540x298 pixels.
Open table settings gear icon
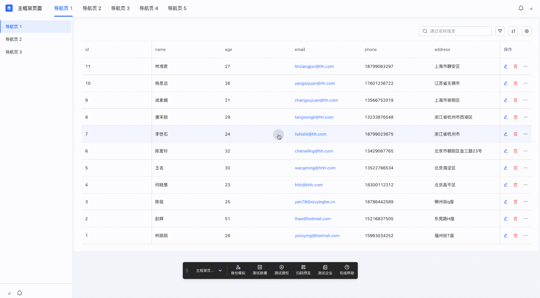tap(527, 31)
